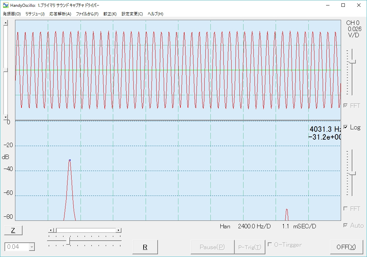Image resolution: width=367 pixels, height=257 pixels.
Task: Toggle the lower FFT checkbox
Action: tap(346, 209)
